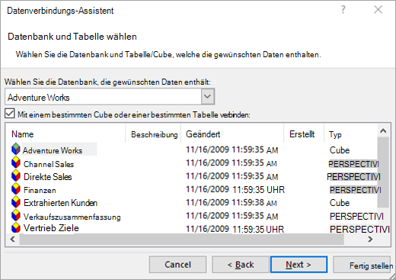Click the Geändert date of Direkte Sales
The image size is (396, 280).
tap(232, 176)
